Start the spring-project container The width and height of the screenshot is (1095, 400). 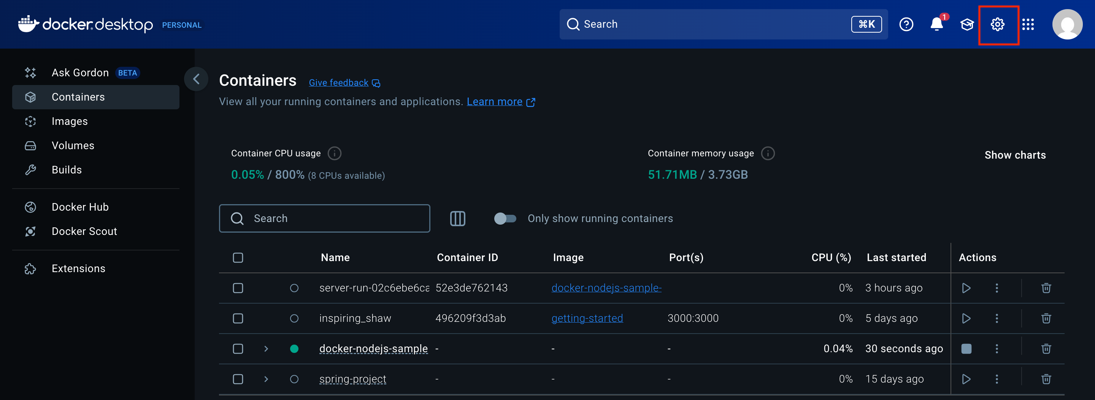966,379
